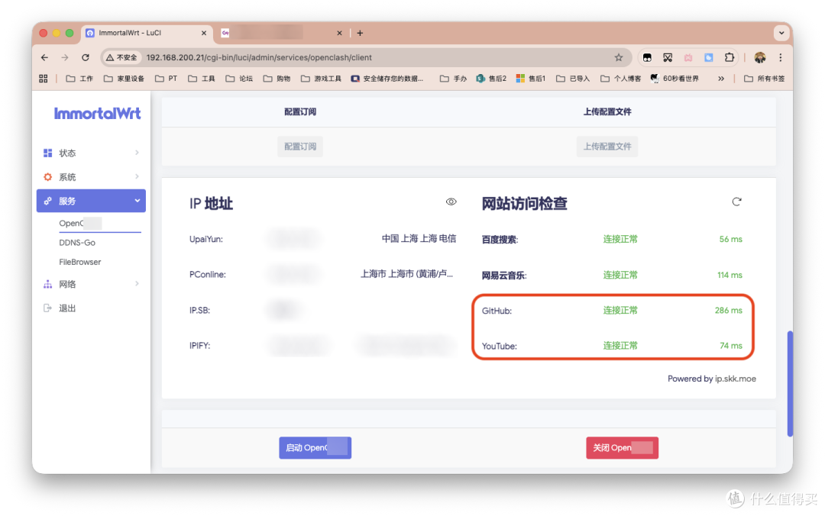Image resolution: width=825 pixels, height=516 pixels.
Task: Expand the 状态 sidebar menu
Action: (91, 153)
